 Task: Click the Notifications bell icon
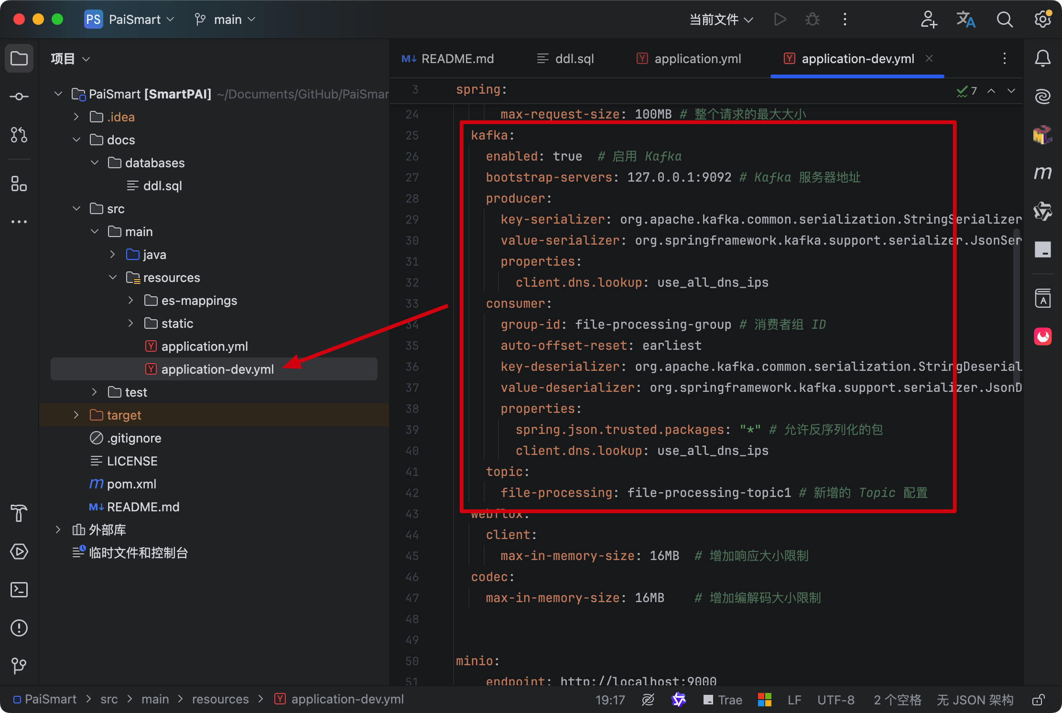tap(1042, 59)
